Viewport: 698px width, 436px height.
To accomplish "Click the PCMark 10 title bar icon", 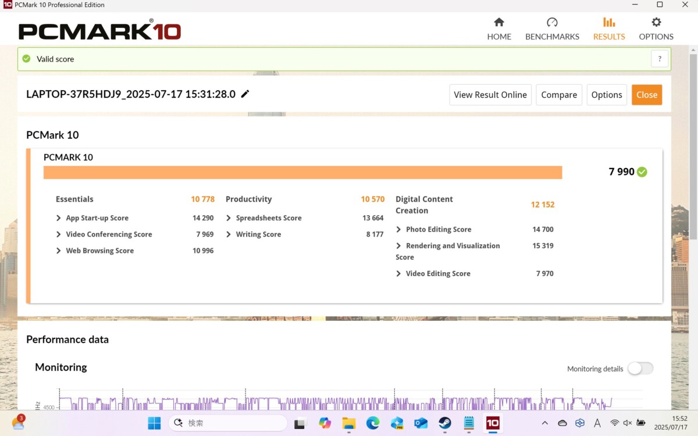I will click(x=8, y=5).
